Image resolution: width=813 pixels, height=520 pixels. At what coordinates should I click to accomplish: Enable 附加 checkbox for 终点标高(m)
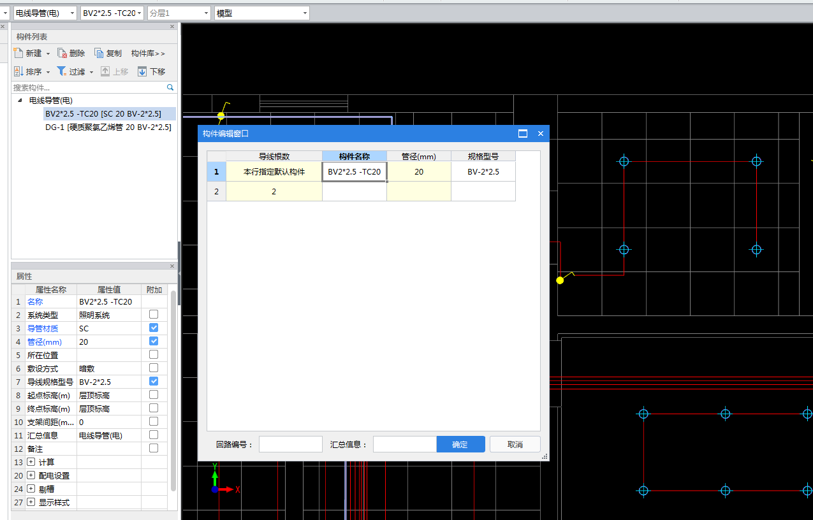pos(154,408)
